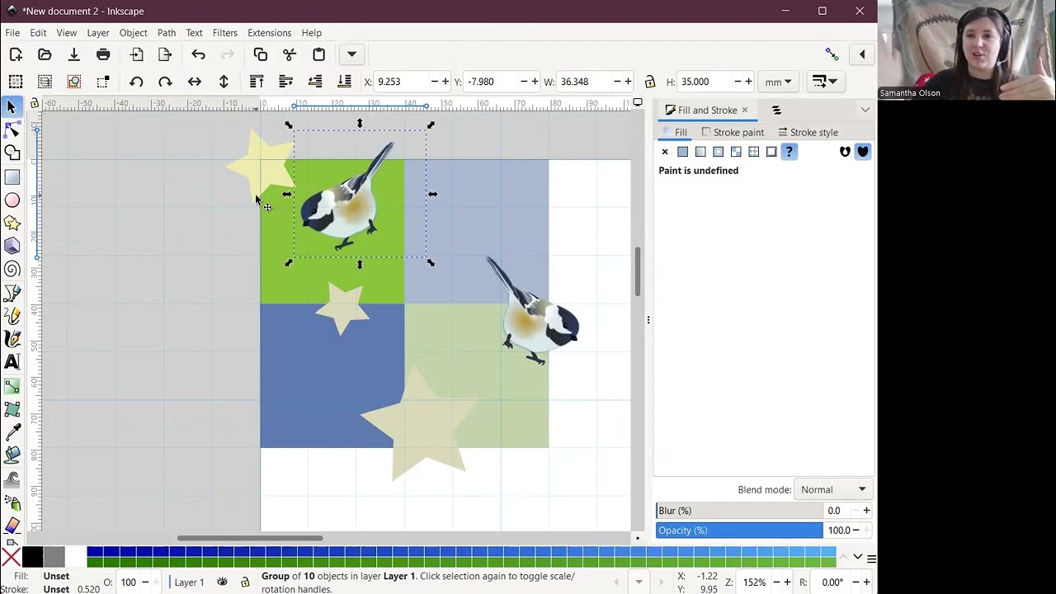
Task: Select No paint X in Fill tab
Action: pyautogui.click(x=665, y=152)
